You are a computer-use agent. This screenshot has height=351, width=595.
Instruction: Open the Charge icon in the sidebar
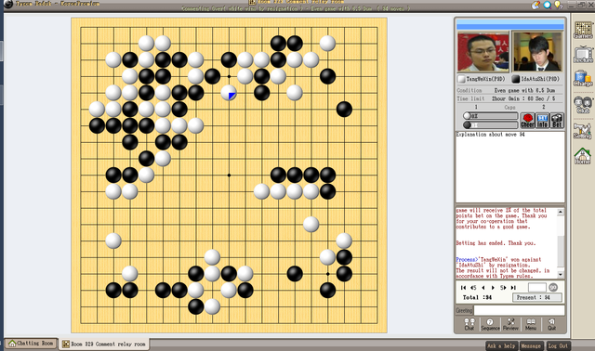click(x=583, y=78)
